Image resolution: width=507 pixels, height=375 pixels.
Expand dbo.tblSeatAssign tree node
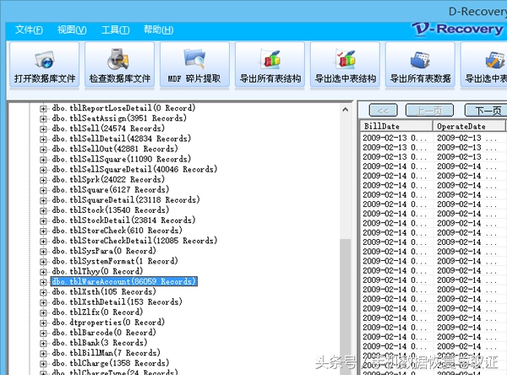click(x=43, y=119)
